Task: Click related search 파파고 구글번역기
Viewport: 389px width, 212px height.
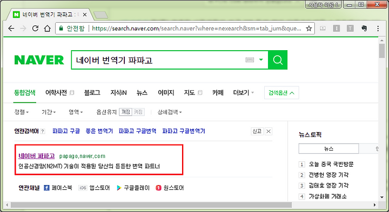Action: (184, 131)
